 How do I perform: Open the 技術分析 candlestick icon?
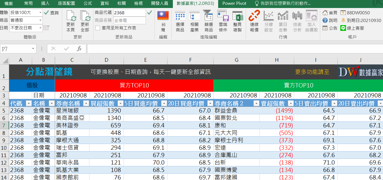click(297, 15)
